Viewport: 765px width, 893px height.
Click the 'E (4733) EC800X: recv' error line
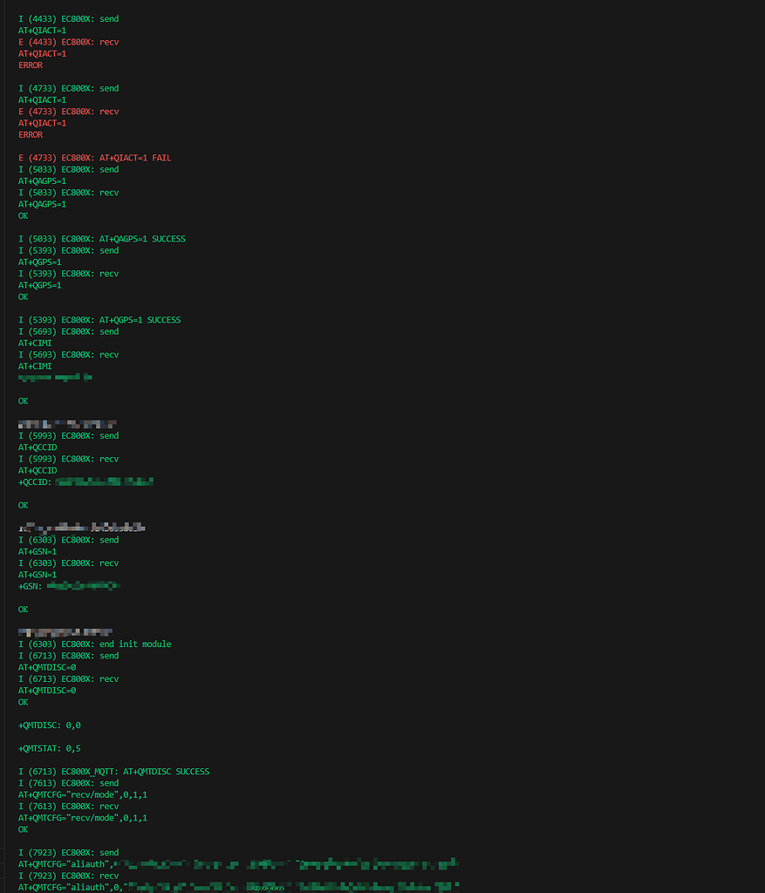tap(68, 112)
